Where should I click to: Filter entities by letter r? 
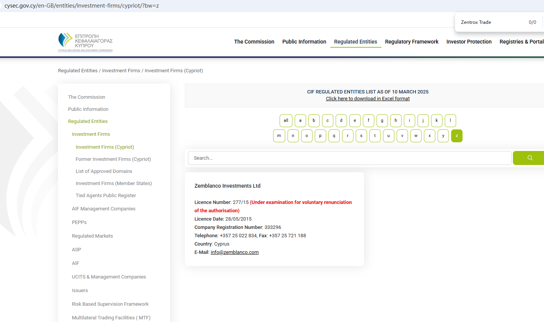coord(348,136)
